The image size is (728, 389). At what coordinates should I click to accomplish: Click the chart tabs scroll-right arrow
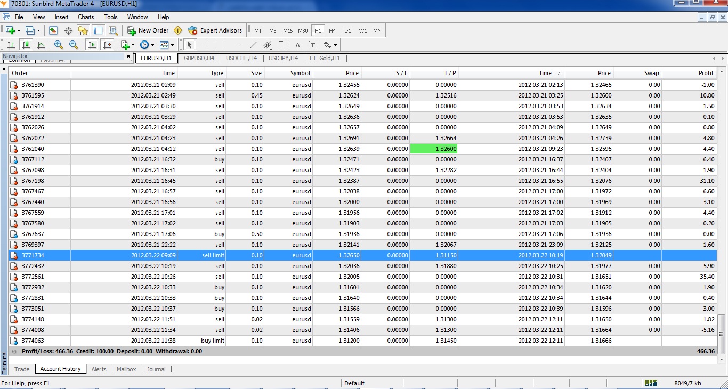click(x=722, y=58)
